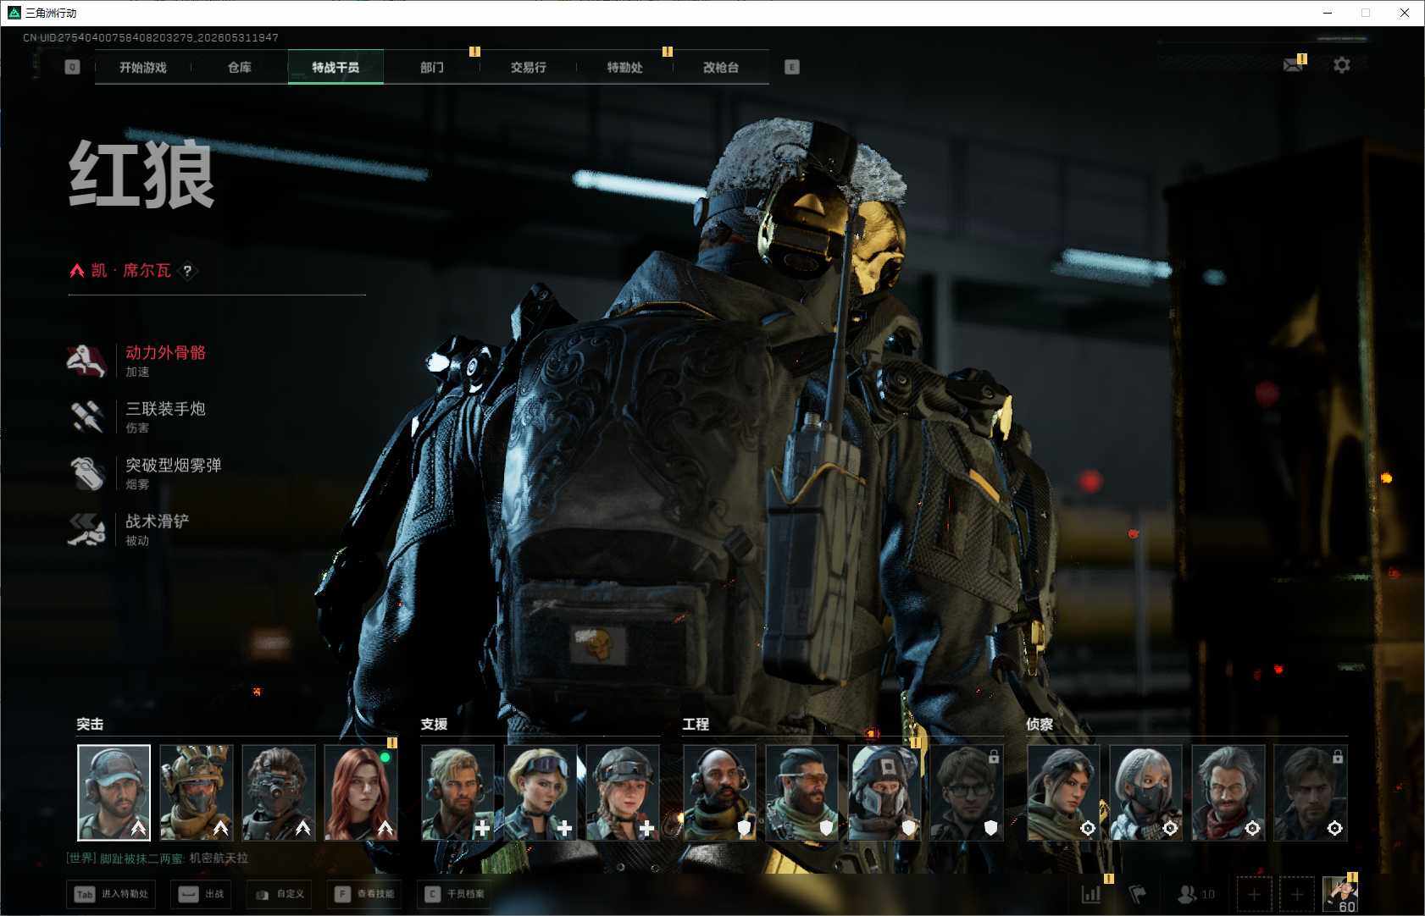This screenshot has width=1425, height=916.
Task: Select the helmeted masked assault operator portrait
Action: tap(196, 792)
